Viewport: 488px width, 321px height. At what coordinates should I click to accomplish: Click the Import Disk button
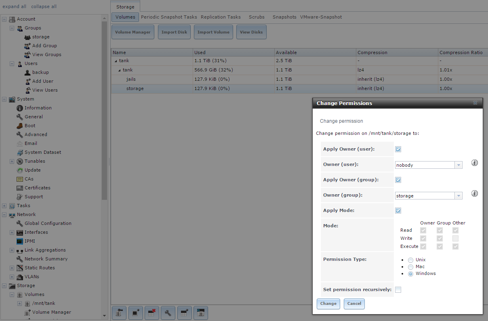tap(174, 32)
